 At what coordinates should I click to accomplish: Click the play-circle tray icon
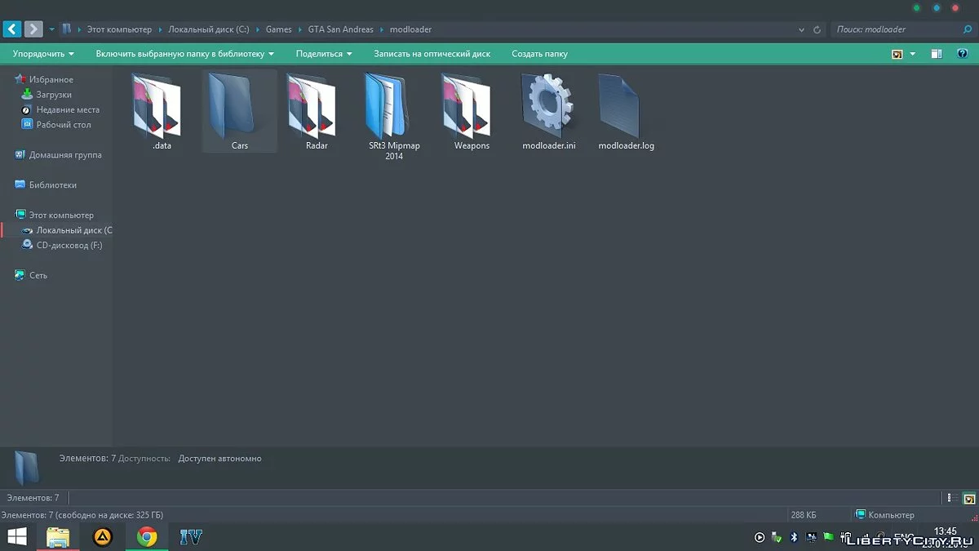(x=760, y=537)
